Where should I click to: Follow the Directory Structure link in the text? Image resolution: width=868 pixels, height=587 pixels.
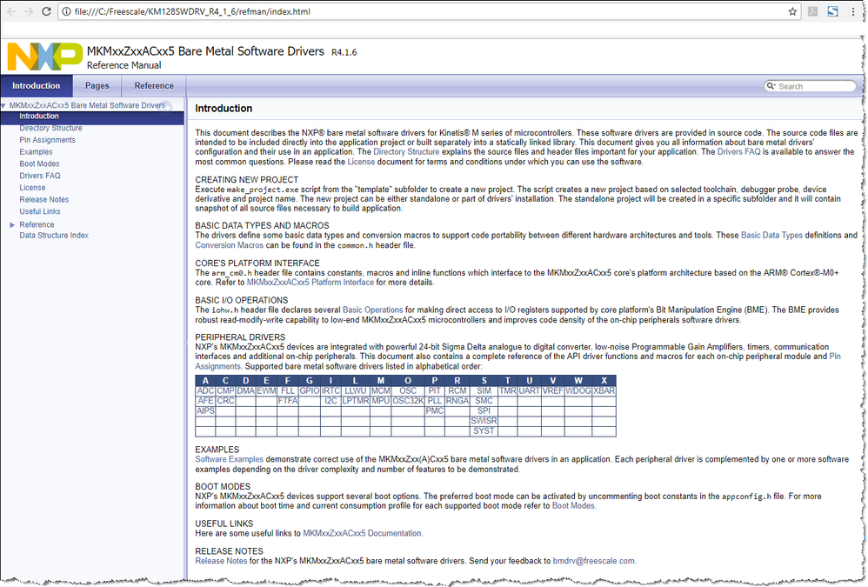point(406,152)
